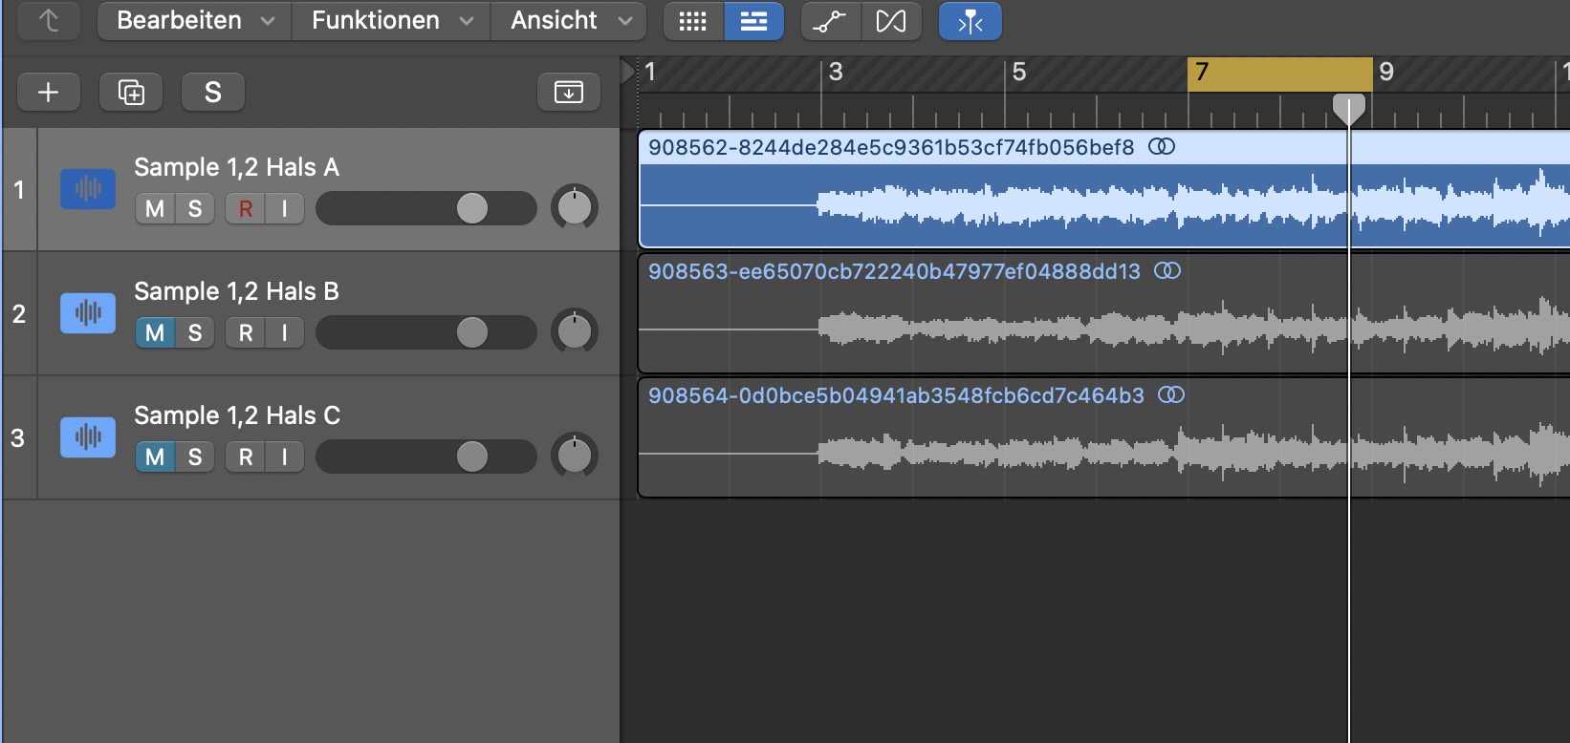The image size is (1570, 743).
Task: Enable input monitoring on Hals B track
Action: 284,332
